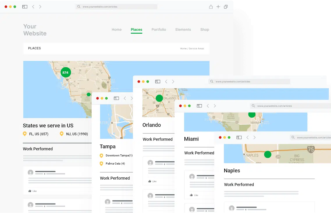Screen dimensions: 331x213
Task: Click the Your Website logo
Action: 35,30
